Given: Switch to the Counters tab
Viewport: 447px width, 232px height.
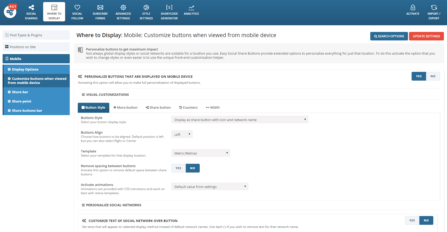Looking at the screenshot, I should click(x=188, y=108).
